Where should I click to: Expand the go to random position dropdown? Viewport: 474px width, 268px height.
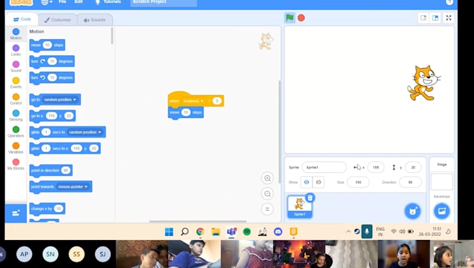60,100
